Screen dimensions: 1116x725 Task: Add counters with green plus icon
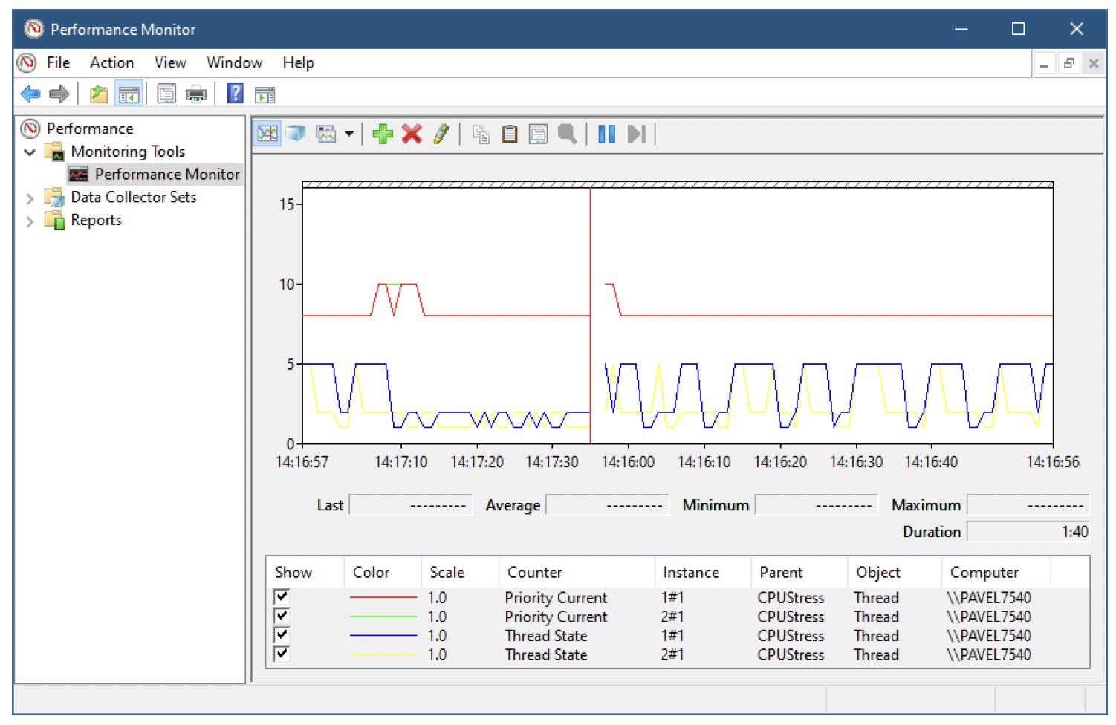tap(383, 134)
